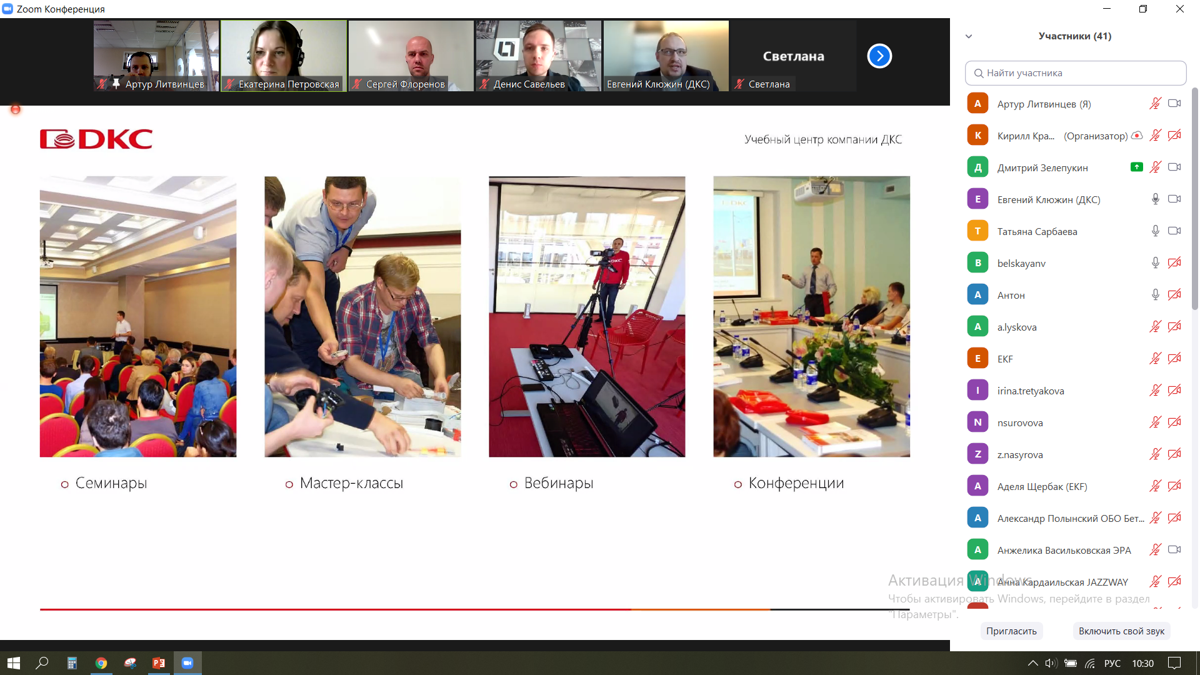1200x675 pixels.
Task: Click the microphone icon beside Татьяна Сарбаева
Action: (x=1155, y=231)
